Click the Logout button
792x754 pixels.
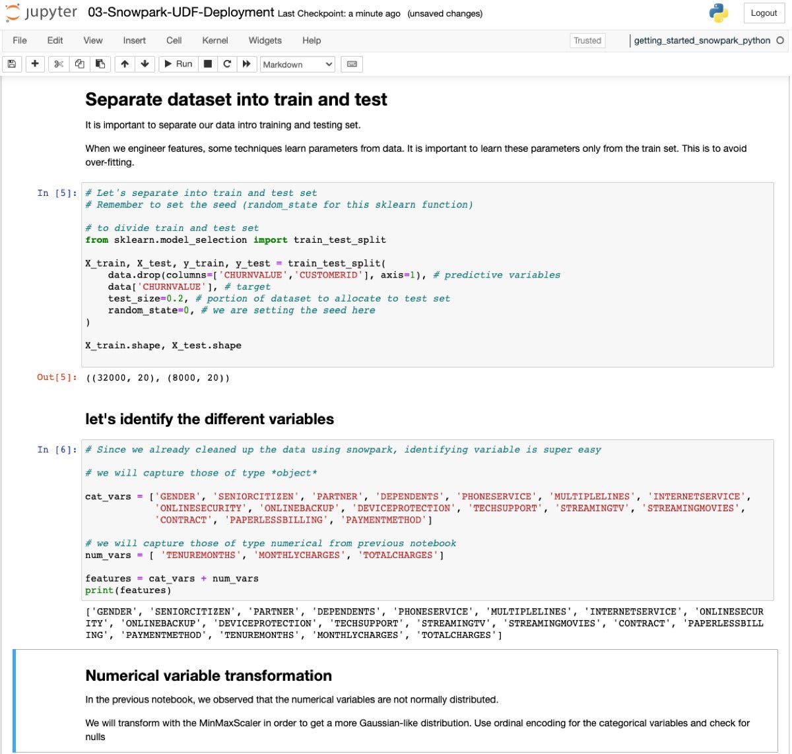(x=764, y=13)
